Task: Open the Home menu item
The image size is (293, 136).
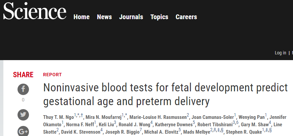Action: pos(82,17)
